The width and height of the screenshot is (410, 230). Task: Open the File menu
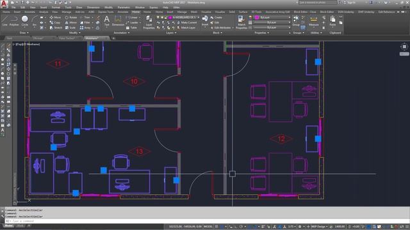pyautogui.click(x=13, y=7)
